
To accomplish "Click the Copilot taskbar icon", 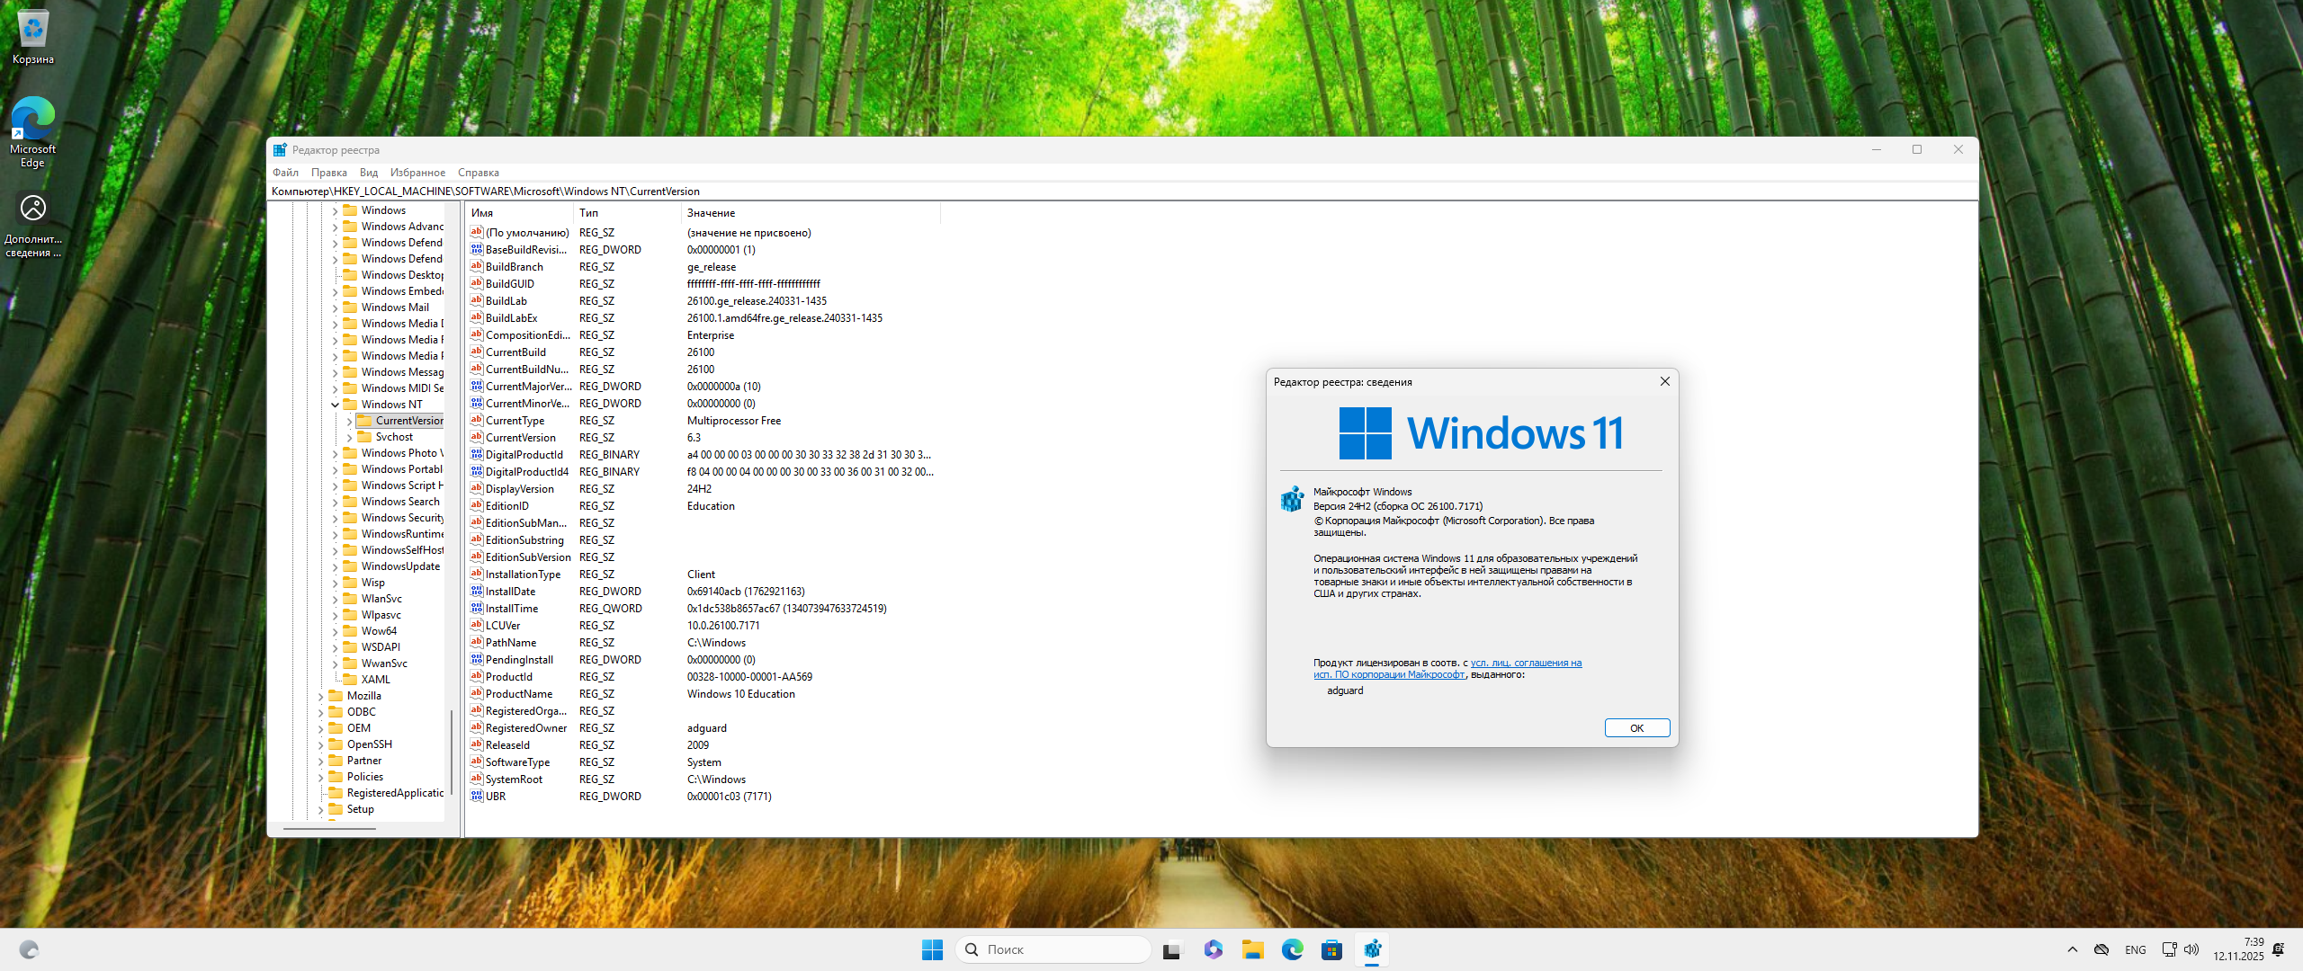I will 1213,949.
